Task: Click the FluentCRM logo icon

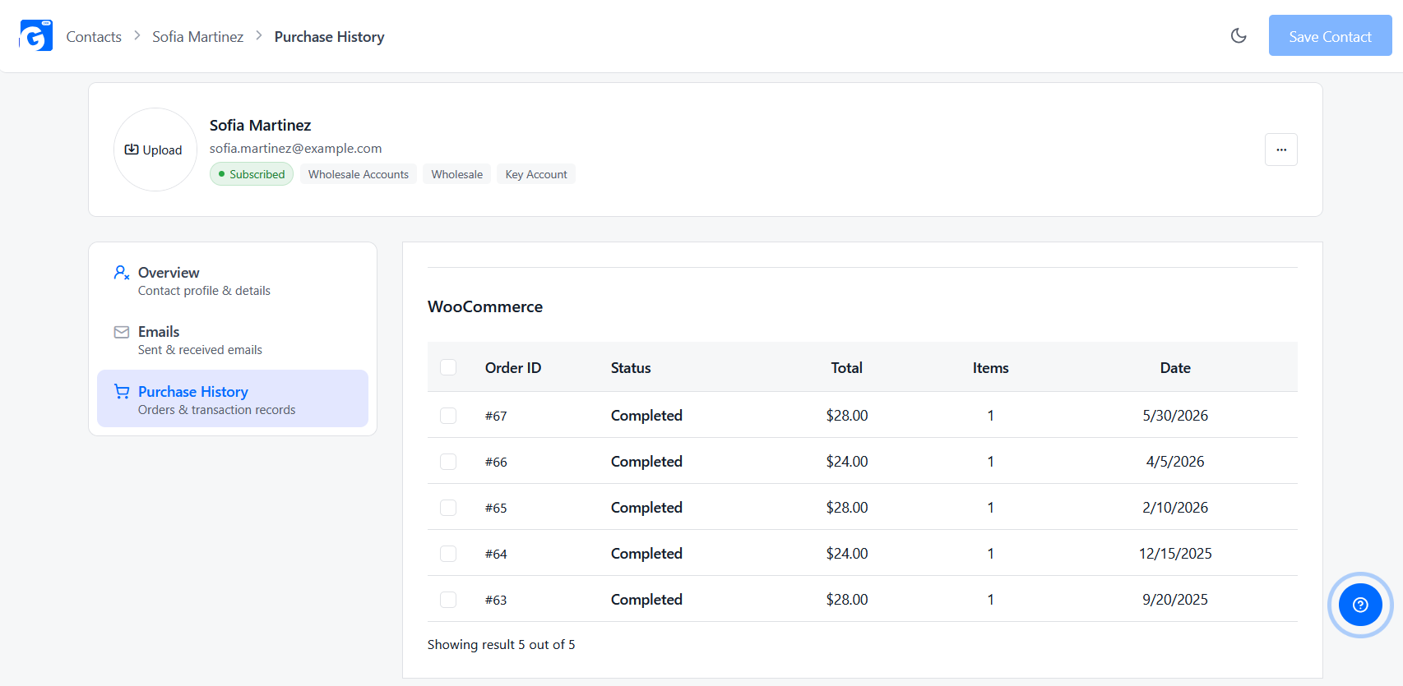Action: coord(36,35)
